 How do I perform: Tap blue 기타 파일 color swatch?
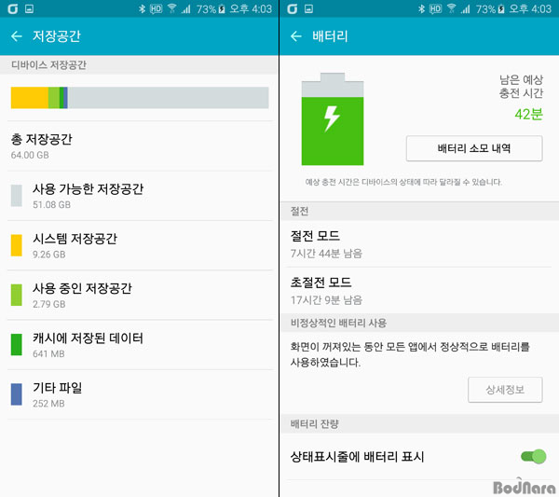17,394
